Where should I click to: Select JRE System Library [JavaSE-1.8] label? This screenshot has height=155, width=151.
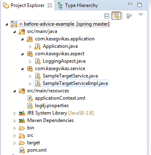60,113
